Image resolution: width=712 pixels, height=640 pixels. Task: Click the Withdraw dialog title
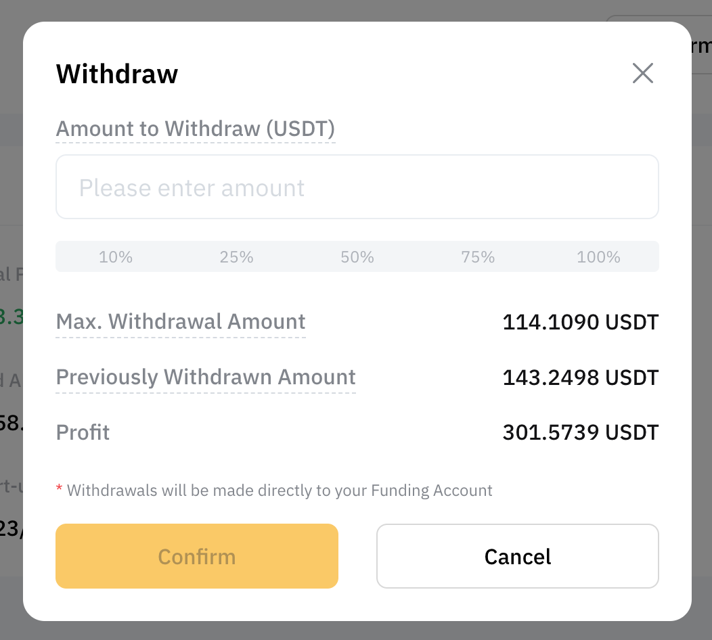point(117,73)
